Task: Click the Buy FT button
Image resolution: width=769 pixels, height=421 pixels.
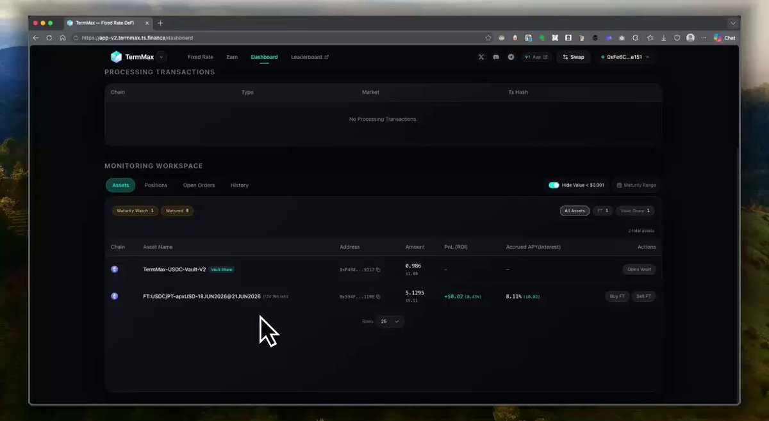Action: click(617, 296)
